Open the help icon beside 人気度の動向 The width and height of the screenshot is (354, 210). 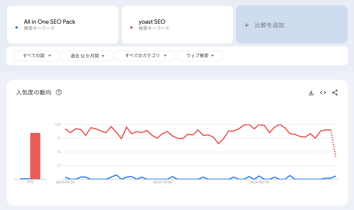point(59,93)
